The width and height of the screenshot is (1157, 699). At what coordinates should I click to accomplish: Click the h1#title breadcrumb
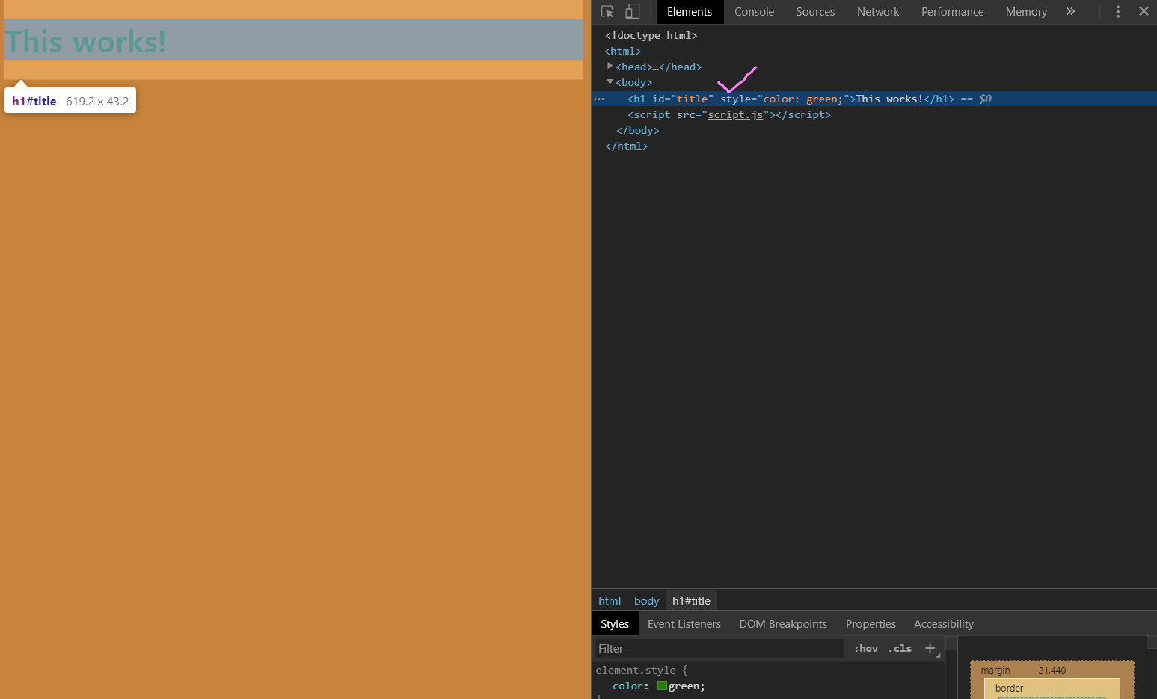[x=691, y=600]
